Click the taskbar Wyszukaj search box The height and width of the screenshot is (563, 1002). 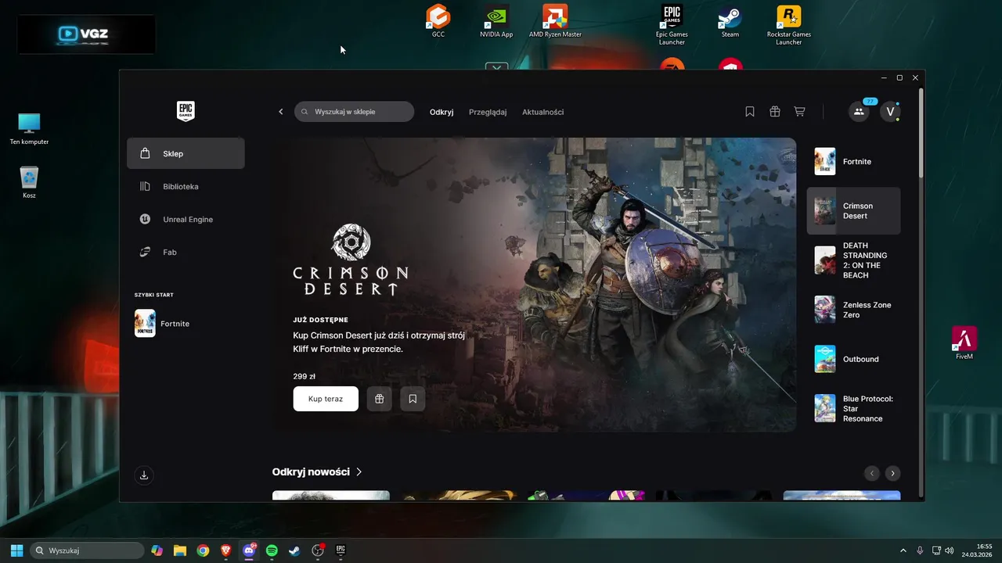tap(87, 550)
